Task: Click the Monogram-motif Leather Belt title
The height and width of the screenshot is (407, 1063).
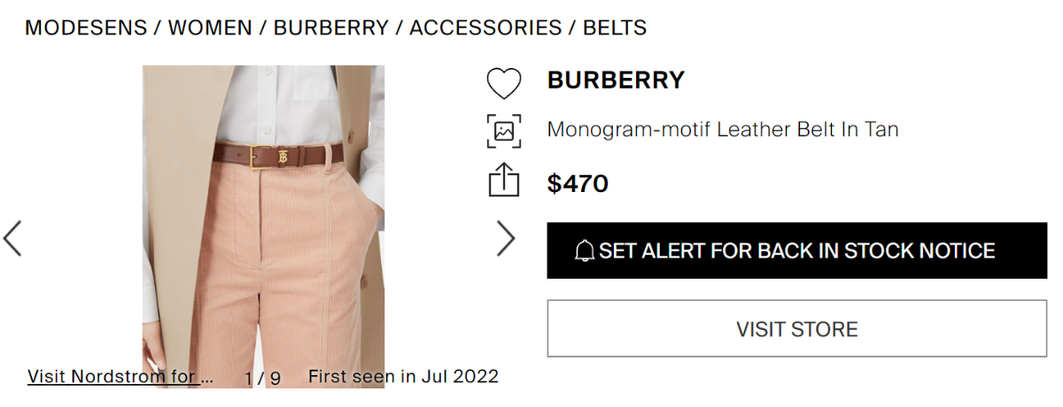Action: (723, 130)
